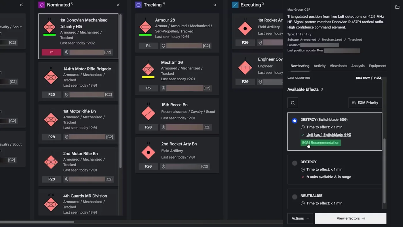Click the '0 units available & in range' text

329,177
